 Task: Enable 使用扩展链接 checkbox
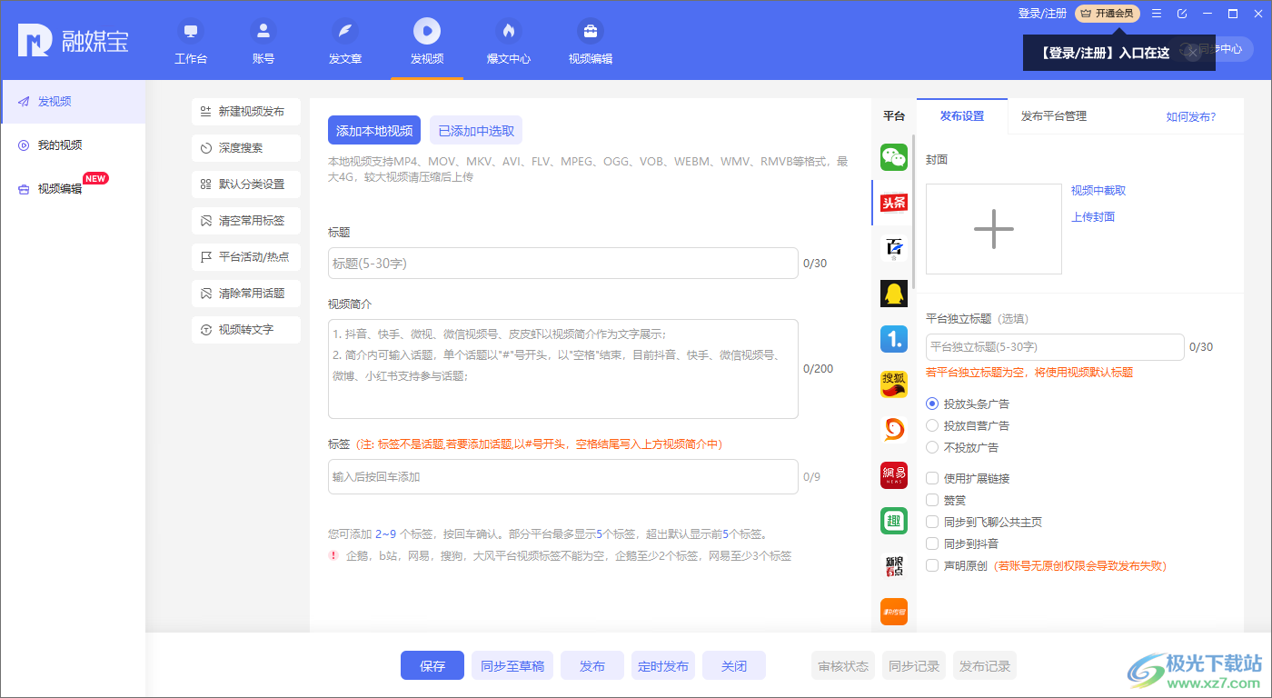pyautogui.click(x=932, y=478)
